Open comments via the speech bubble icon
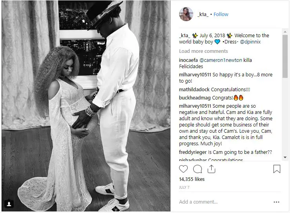 198,169
